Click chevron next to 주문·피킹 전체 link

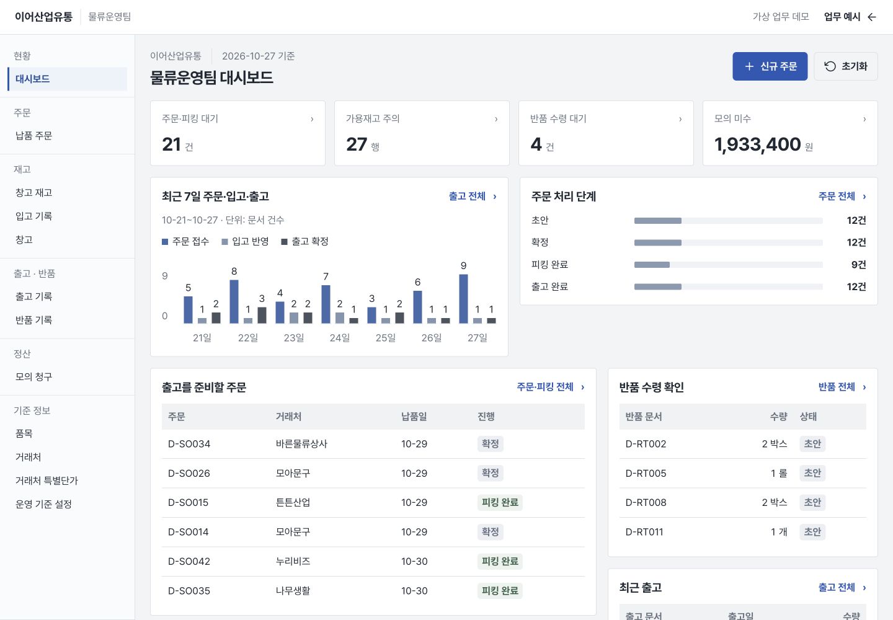pyautogui.click(x=582, y=387)
